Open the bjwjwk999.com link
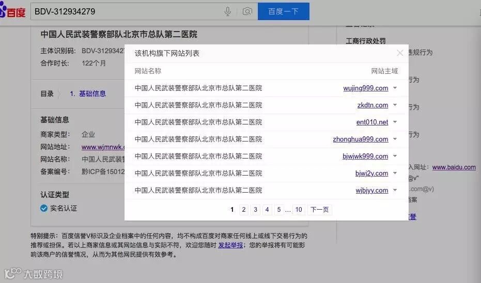This screenshot has height=283, width=481. (365, 156)
